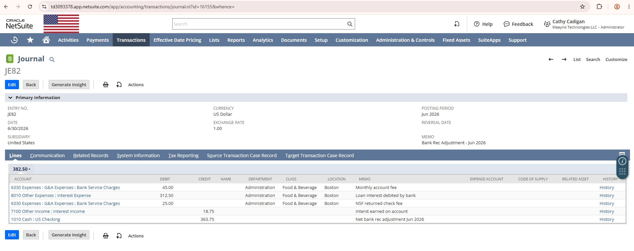
Task: Open the create new icon beside Help
Action: pos(457,24)
